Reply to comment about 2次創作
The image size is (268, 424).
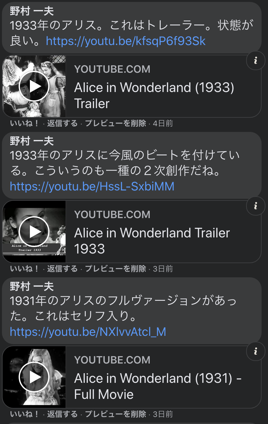(62, 269)
